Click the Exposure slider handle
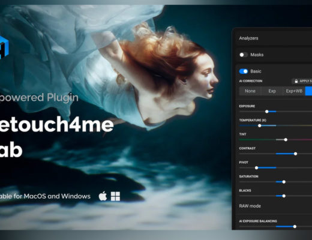The image size is (312, 240). pyautogui.click(x=266, y=112)
